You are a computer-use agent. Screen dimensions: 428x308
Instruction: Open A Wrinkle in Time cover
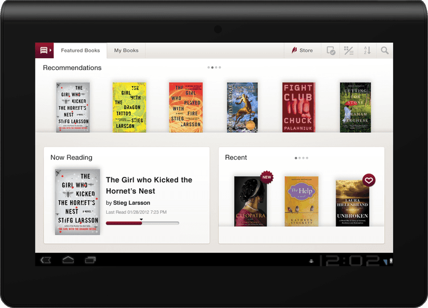click(243, 107)
